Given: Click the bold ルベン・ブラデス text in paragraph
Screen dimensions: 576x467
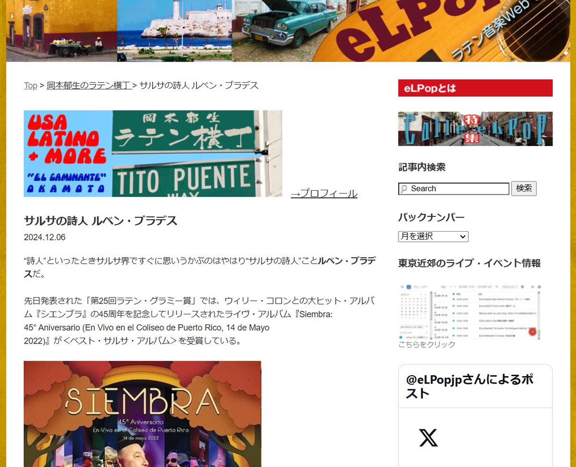Looking at the screenshot, I should pyautogui.click(x=200, y=268).
